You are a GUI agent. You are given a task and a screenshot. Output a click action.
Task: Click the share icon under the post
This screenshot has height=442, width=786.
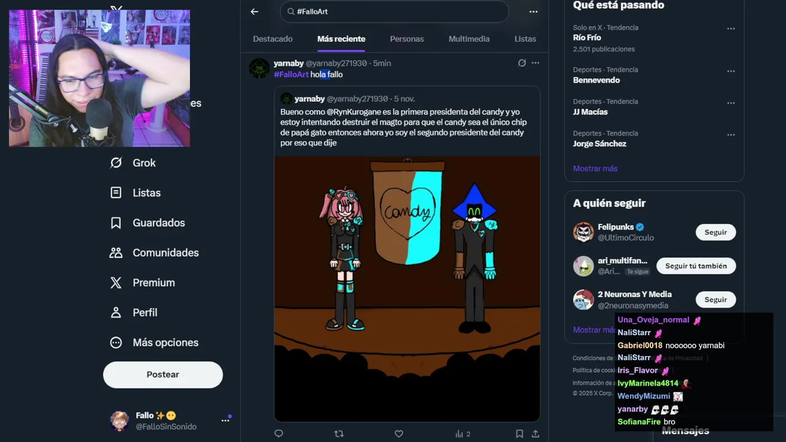coord(535,434)
